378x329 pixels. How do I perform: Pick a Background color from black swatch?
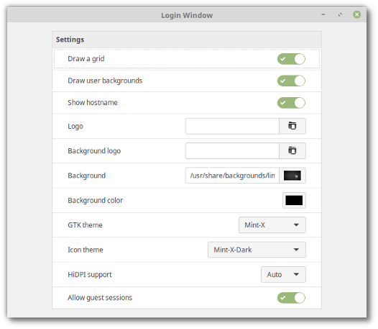pos(294,200)
